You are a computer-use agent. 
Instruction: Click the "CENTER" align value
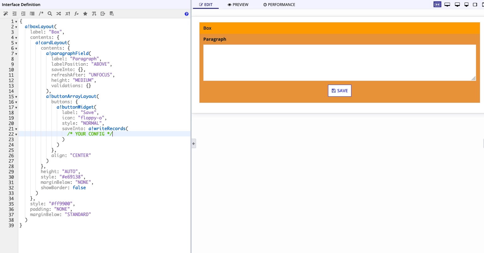[81, 155]
